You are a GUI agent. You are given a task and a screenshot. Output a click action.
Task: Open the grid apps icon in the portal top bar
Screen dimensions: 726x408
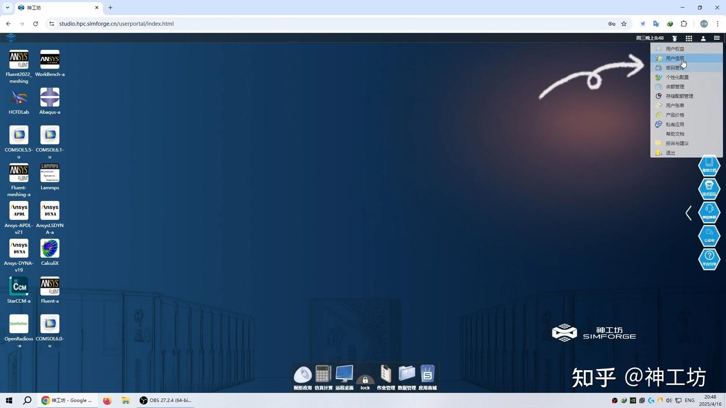[689, 38]
